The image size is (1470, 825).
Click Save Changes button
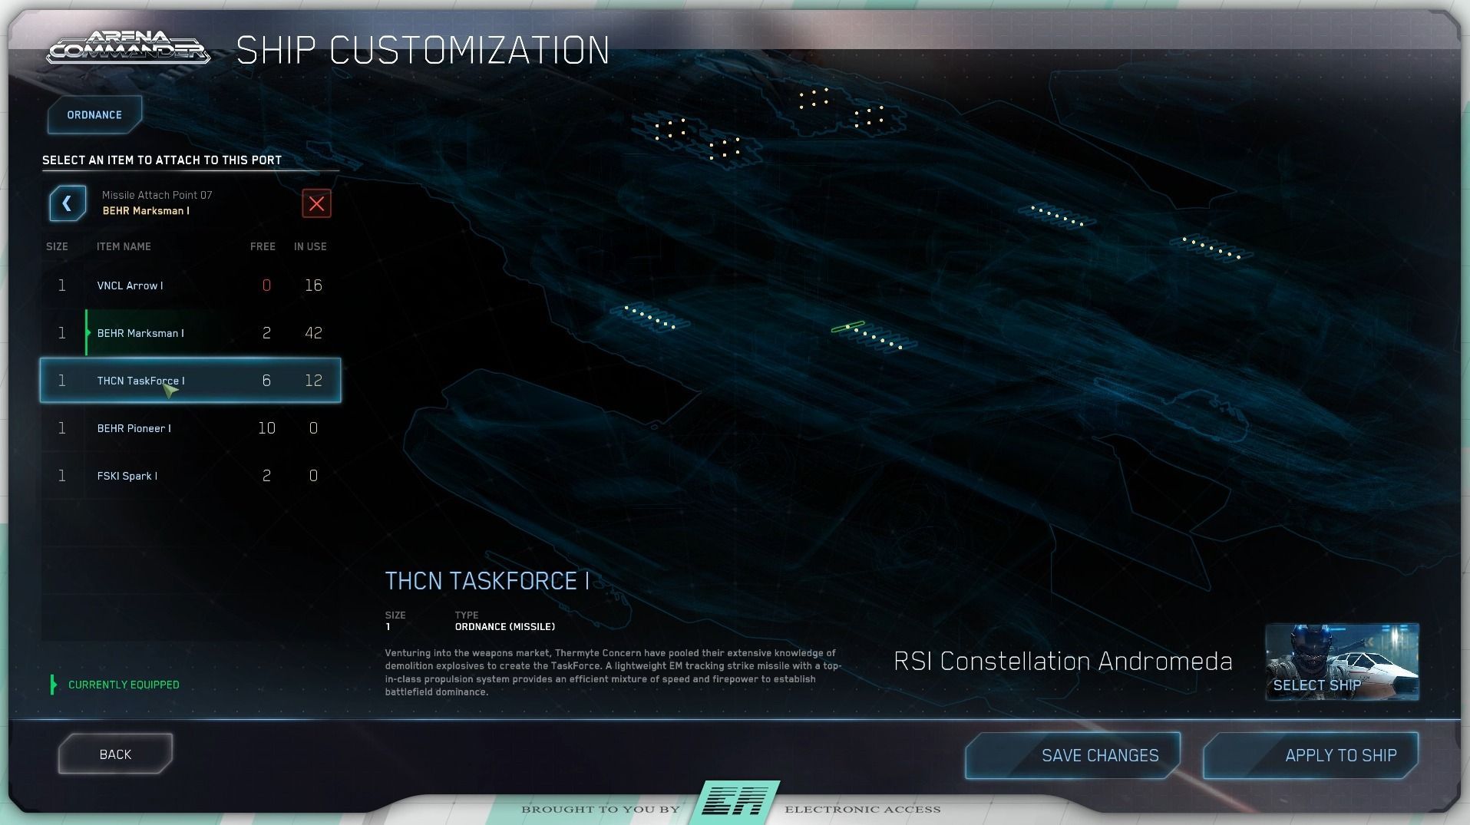pos(1072,755)
